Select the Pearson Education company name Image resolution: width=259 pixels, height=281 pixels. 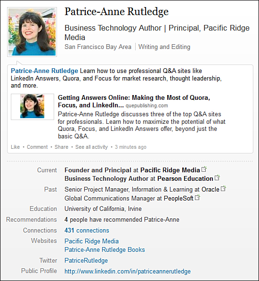click(x=185, y=178)
